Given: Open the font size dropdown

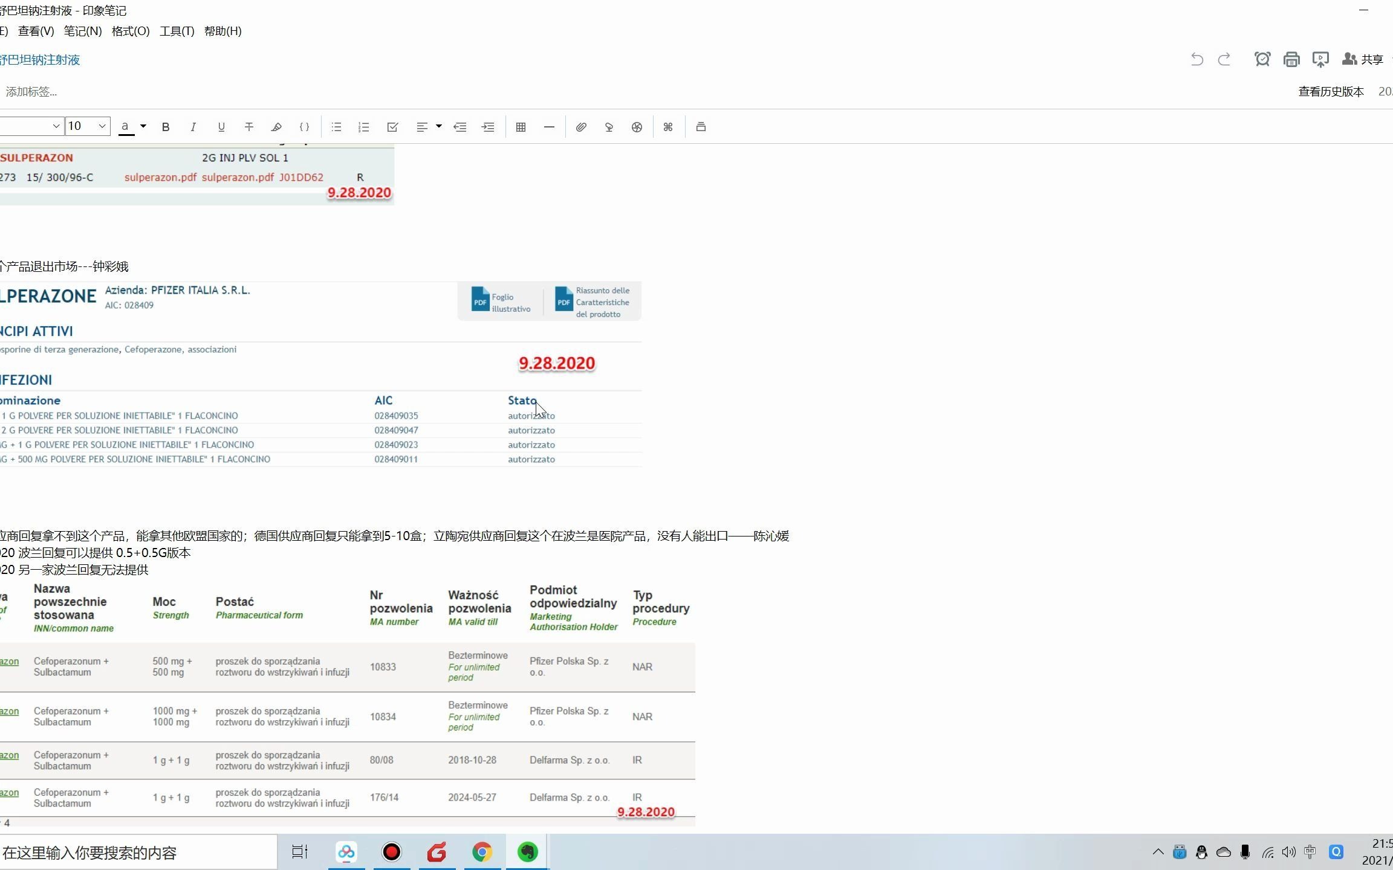Looking at the screenshot, I should [x=102, y=126].
